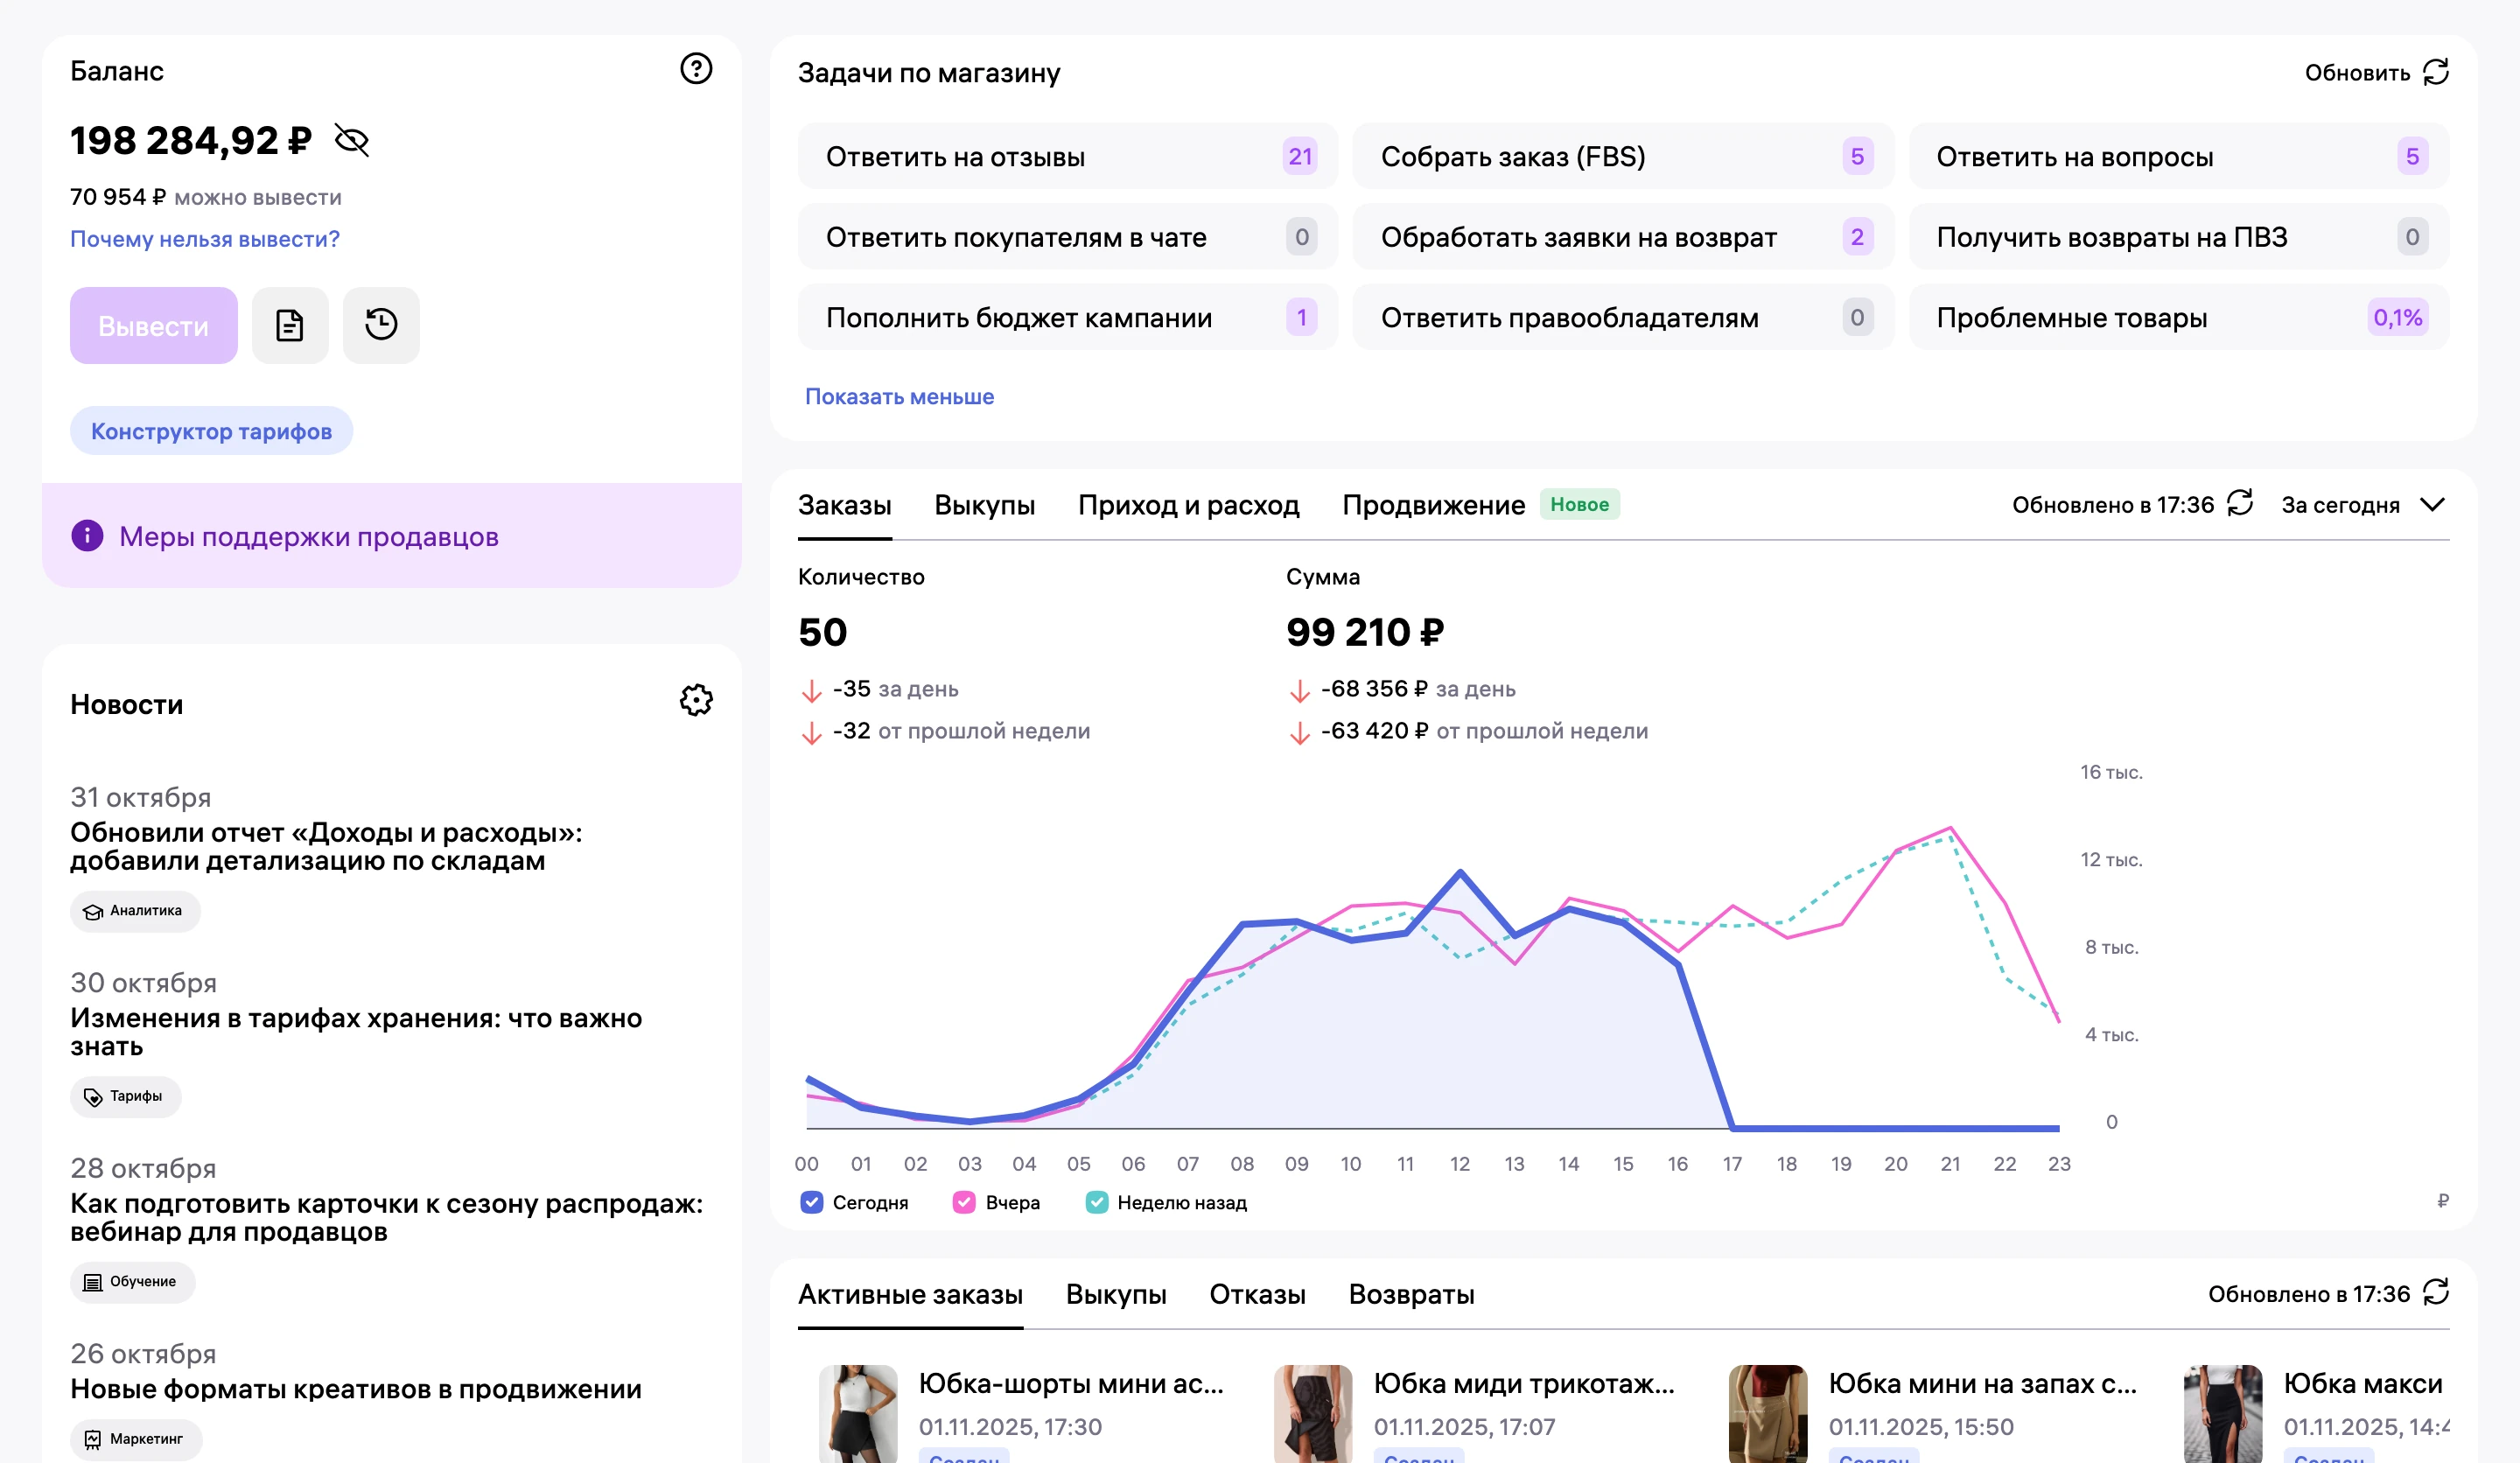Collapse tasks with Показать меньше
Viewport: 2520px width, 1463px height.
pos(899,396)
